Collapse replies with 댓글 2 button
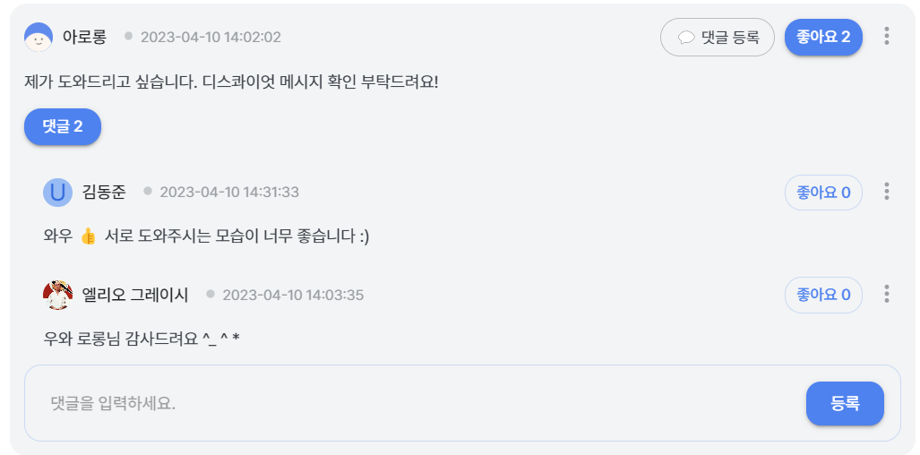 point(63,126)
